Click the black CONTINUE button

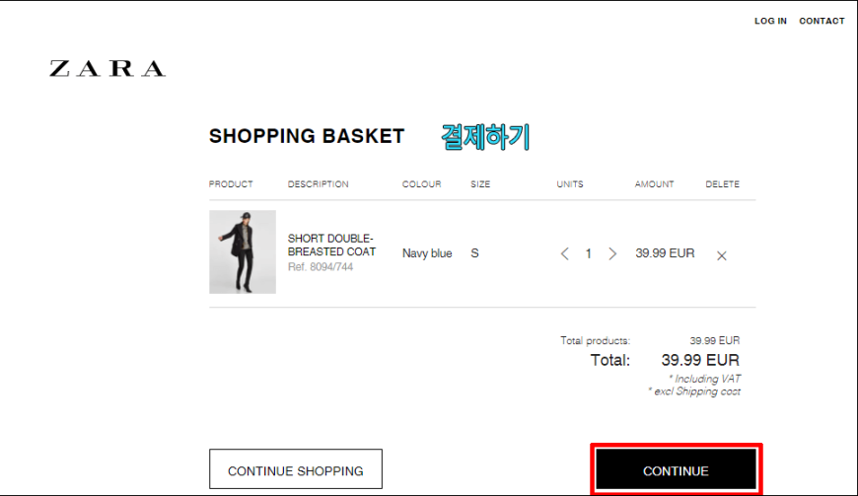click(677, 469)
